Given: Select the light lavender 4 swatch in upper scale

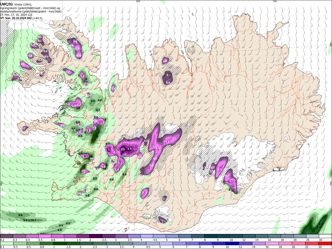Looking at the screenshot, I should coord(147,236).
